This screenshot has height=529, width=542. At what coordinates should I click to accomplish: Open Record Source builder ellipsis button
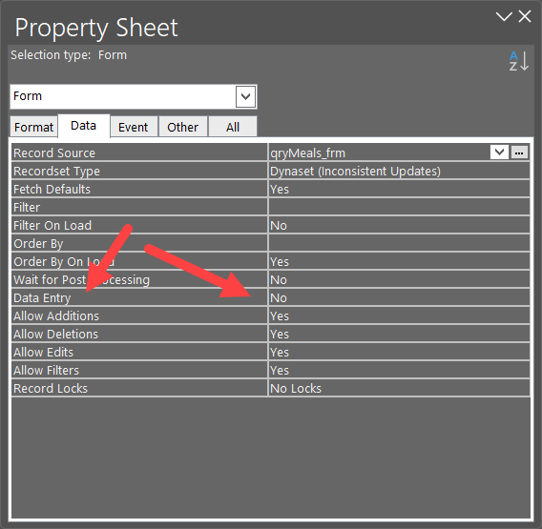click(519, 153)
